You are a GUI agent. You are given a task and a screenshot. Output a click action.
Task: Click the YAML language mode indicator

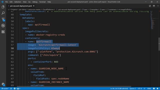coord(149,88)
